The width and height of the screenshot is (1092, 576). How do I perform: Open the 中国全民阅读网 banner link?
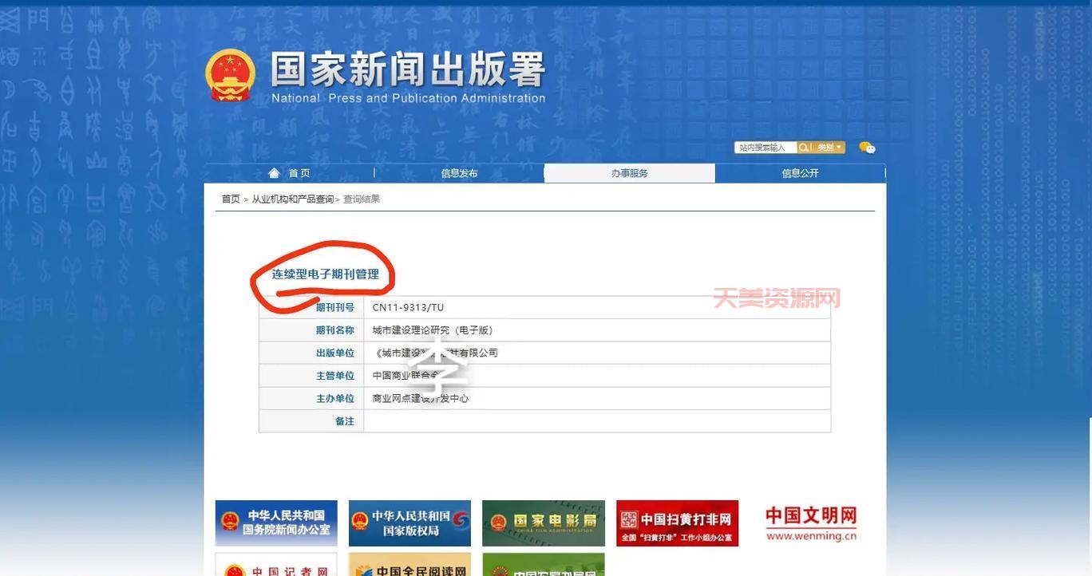click(410, 565)
